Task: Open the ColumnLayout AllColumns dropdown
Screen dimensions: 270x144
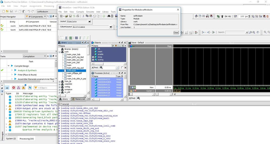Action: coord(111,27)
